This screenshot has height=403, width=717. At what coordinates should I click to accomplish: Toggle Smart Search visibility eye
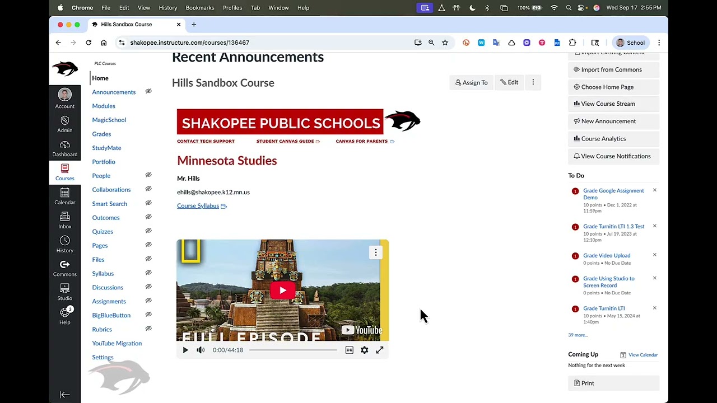[x=148, y=203]
